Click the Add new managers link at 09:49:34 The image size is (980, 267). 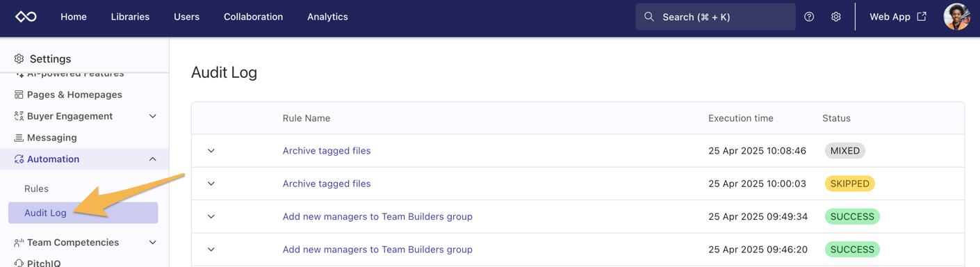click(x=377, y=216)
